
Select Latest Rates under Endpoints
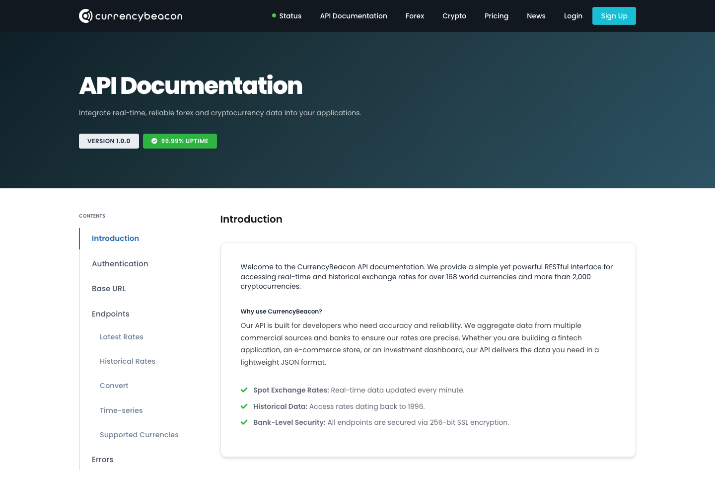(122, 337)
